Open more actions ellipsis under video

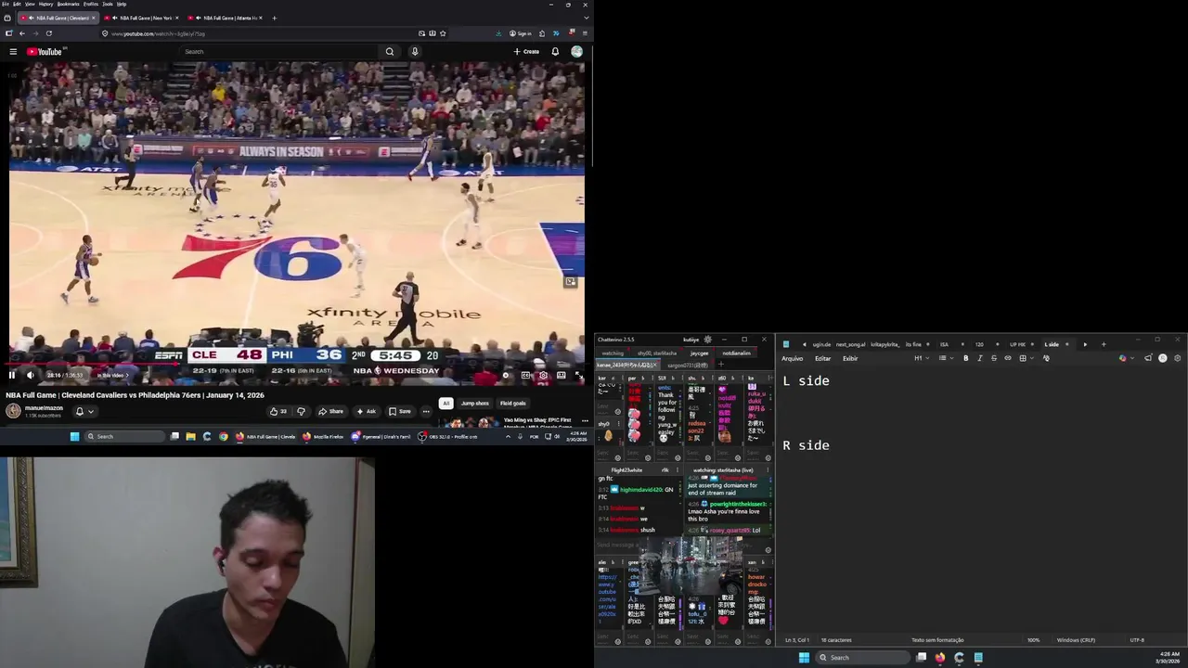pos(426,411)
